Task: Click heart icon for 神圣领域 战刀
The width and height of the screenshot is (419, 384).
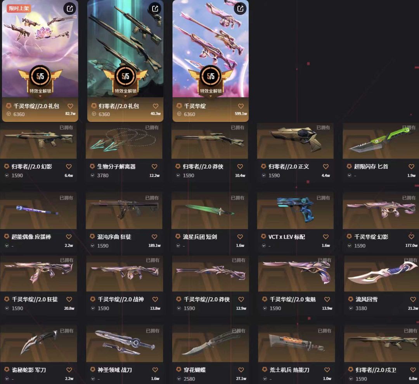Action: 155,370
